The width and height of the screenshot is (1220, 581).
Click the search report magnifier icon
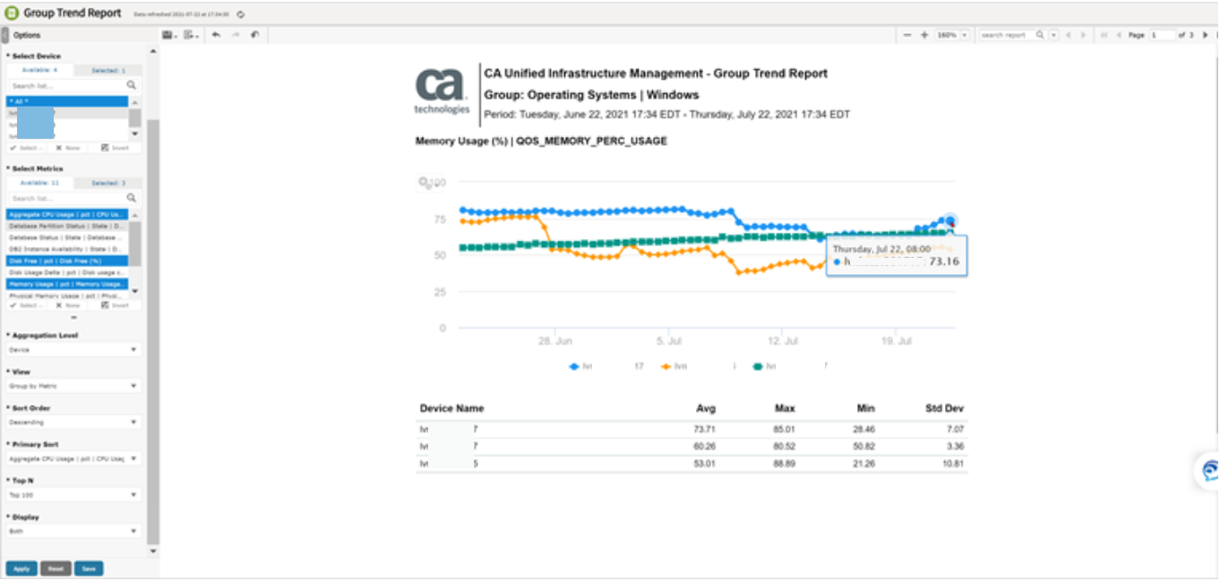1040,35
